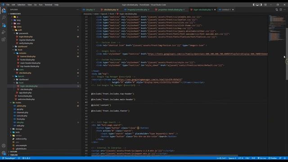Open Explorer panel more actions ellipsis
This screenshot has height=162, width=288.
[78, 9]
